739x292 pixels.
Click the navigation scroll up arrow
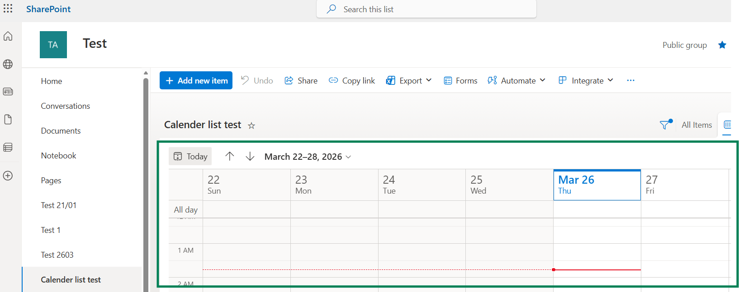pyautogui.click(x=146, y=73)
